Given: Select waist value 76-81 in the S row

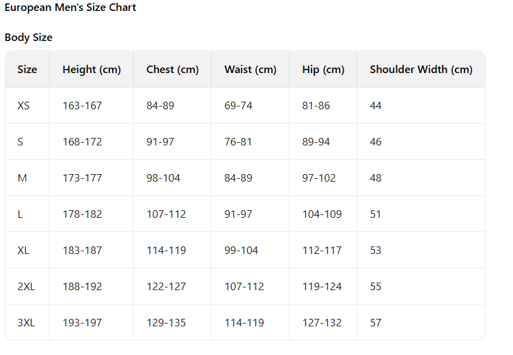Looking at the screenshot, I should pyautogui.click(x=238, y=142).
